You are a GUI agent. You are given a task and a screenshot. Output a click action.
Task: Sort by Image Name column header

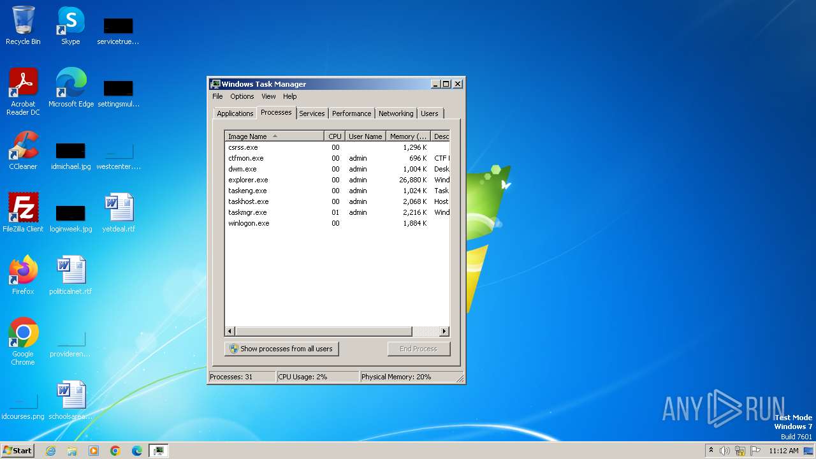tap(275, 136)
